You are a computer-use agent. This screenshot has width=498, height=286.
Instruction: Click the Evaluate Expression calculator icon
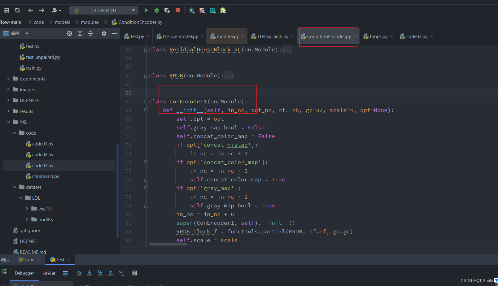pyautogui.click(x=135, y=273)
